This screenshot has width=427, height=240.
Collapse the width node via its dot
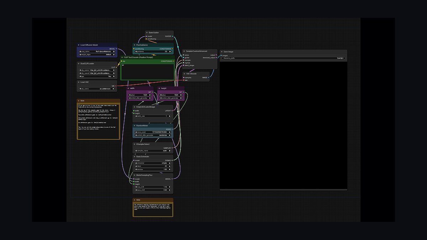pyautogui.click(x=128, y=88)
